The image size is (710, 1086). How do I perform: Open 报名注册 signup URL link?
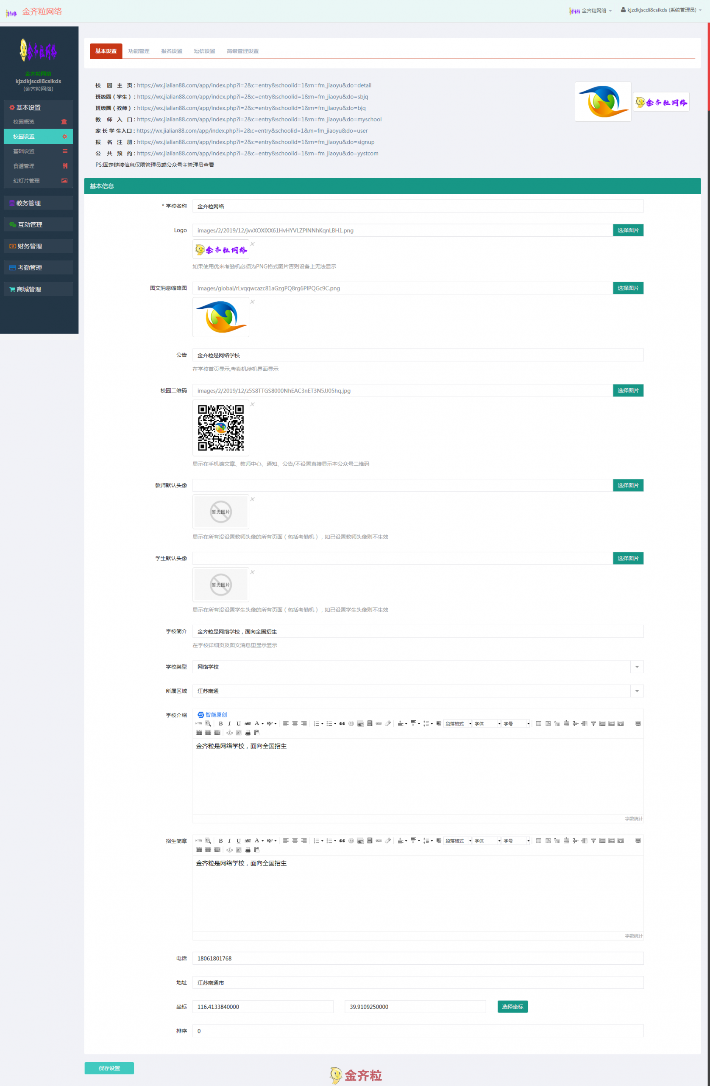pos(255,142)
